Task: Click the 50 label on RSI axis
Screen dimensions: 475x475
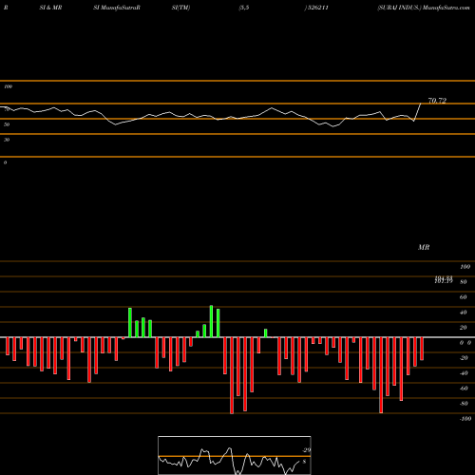Action: (x=7, y=124)
